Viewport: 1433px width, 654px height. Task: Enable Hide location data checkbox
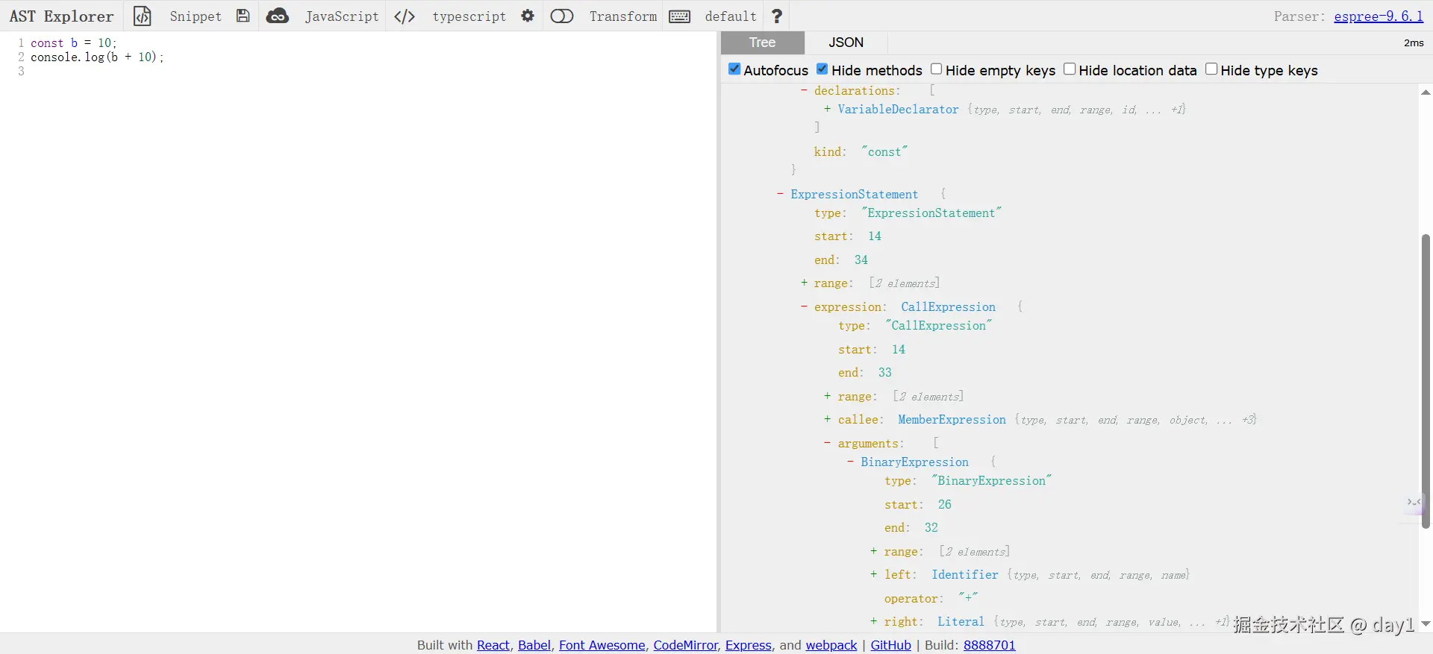click(1070, 69)
